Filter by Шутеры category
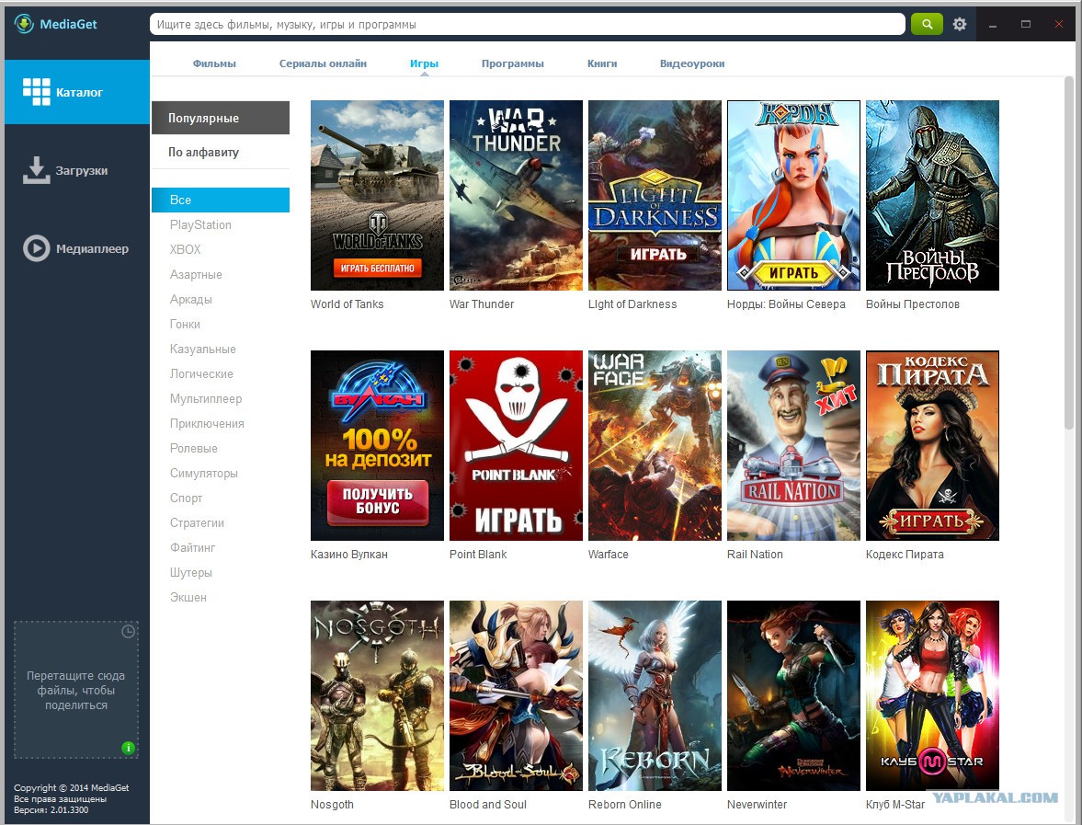Image resolution: width=1082 pixels, height=825 pixels. [x=191, y=573]
